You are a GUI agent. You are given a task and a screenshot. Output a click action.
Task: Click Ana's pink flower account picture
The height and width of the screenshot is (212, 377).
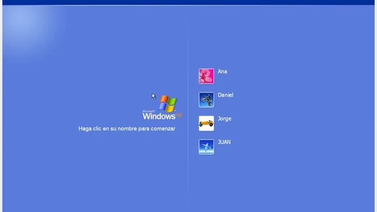206,76
